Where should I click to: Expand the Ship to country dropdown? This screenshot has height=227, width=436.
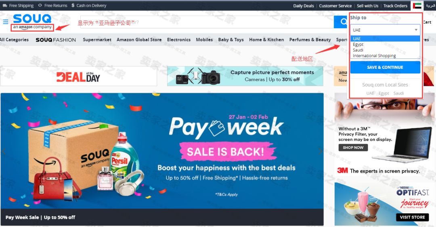click(385, 30)
